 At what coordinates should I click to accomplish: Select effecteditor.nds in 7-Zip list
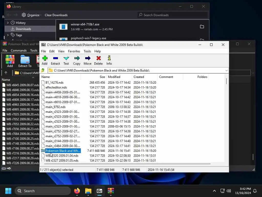click(x=56, y=87)
